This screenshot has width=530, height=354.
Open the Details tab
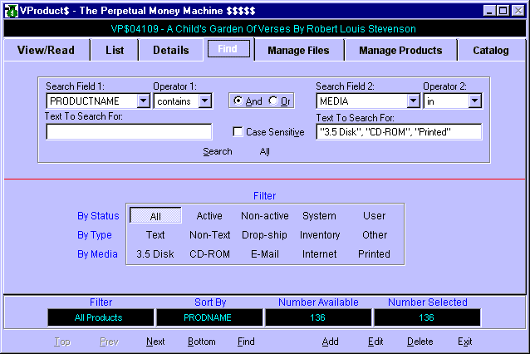click(x=171, y=51)
